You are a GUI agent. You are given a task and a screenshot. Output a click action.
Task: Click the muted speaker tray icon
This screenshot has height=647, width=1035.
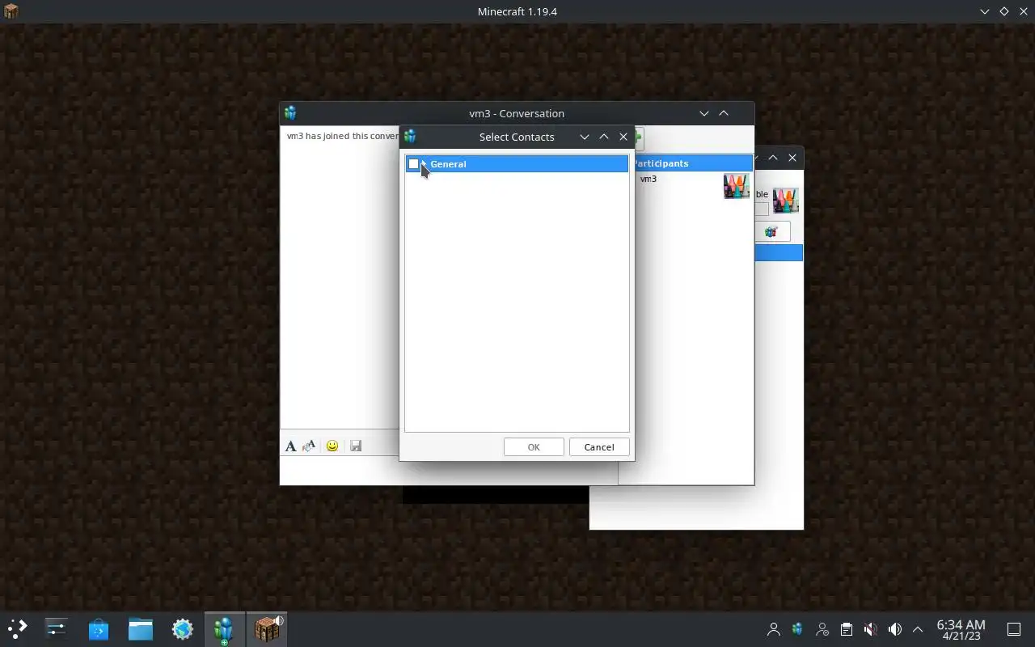(871, 629)
